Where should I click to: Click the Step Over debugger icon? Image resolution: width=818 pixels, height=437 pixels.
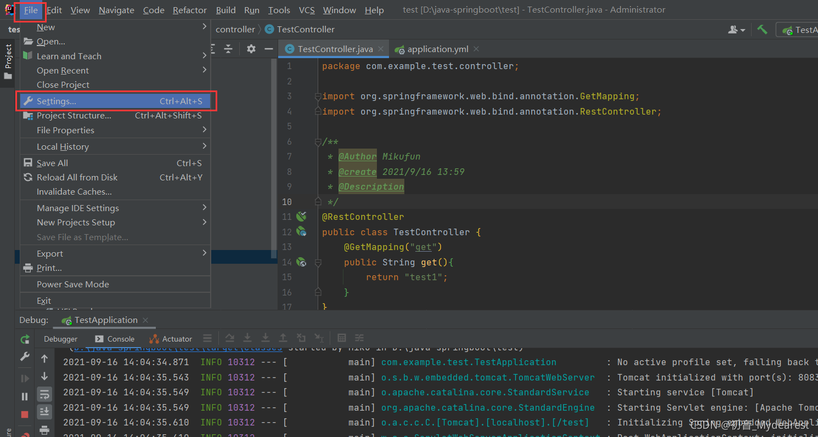230,338
